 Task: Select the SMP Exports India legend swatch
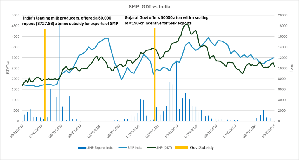click(82, 148)
